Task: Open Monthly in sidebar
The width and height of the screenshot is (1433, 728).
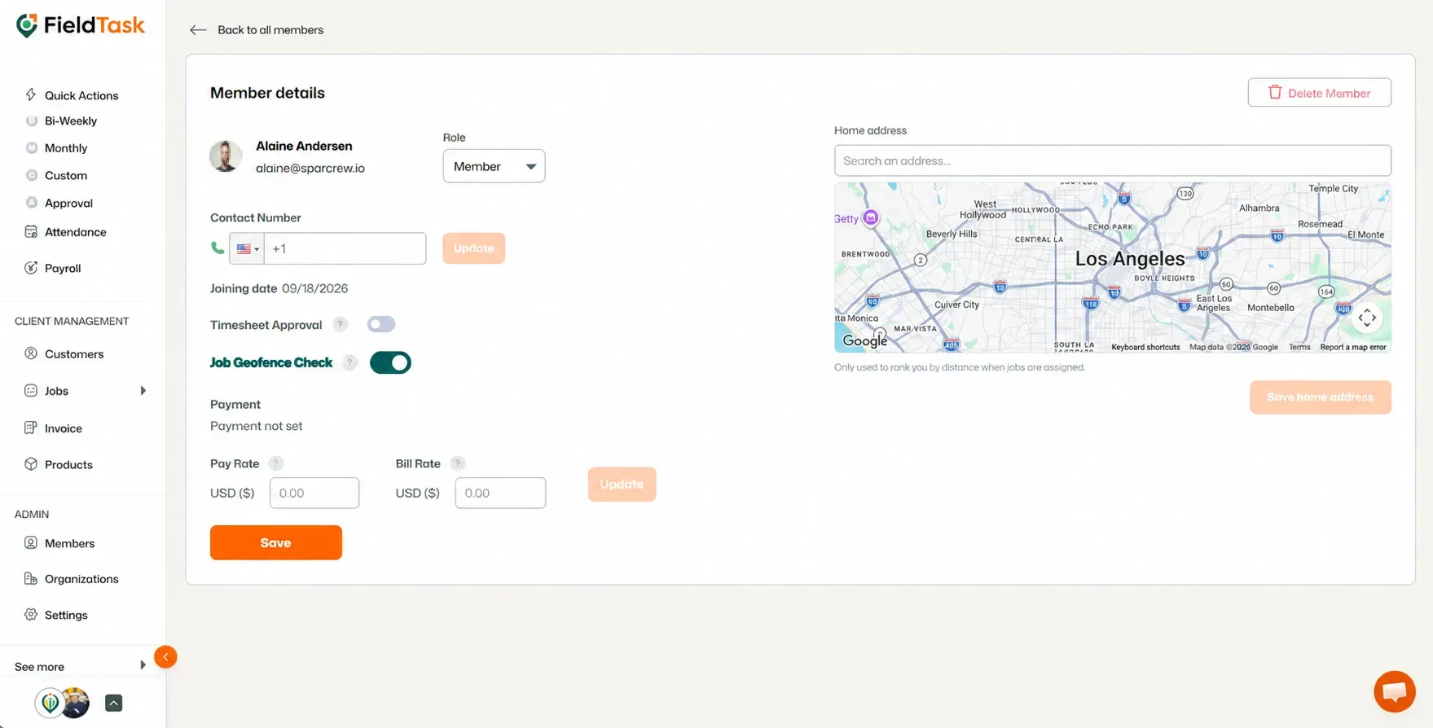Action: tap(65, 148)
